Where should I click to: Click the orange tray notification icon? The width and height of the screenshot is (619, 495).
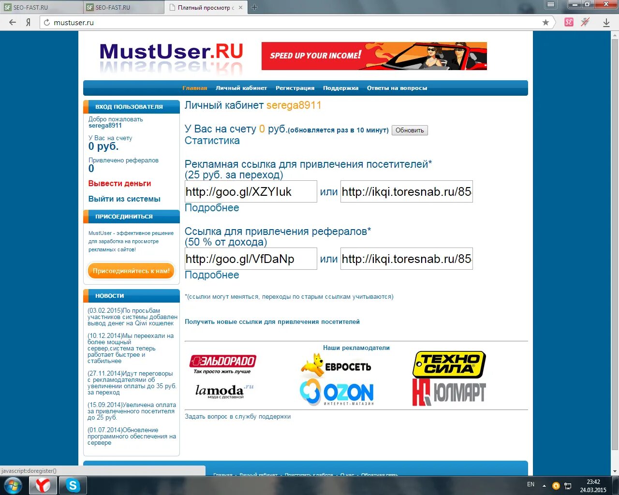point(556,485)
